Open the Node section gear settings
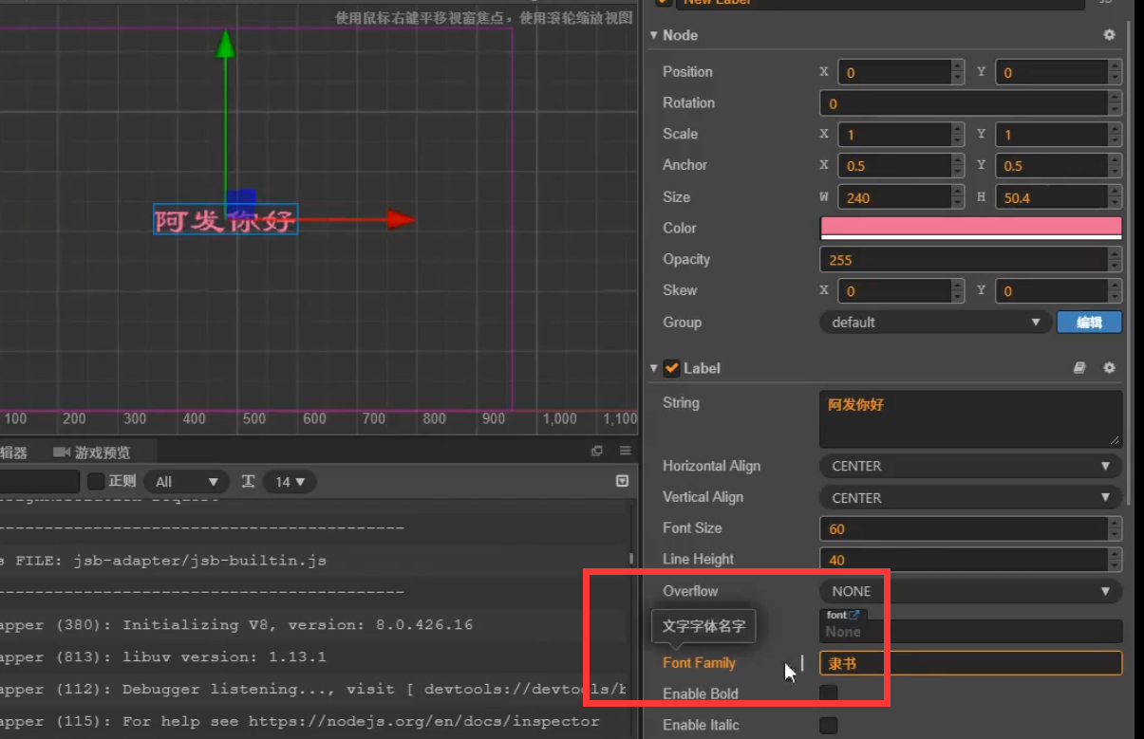 point(1109,35)
